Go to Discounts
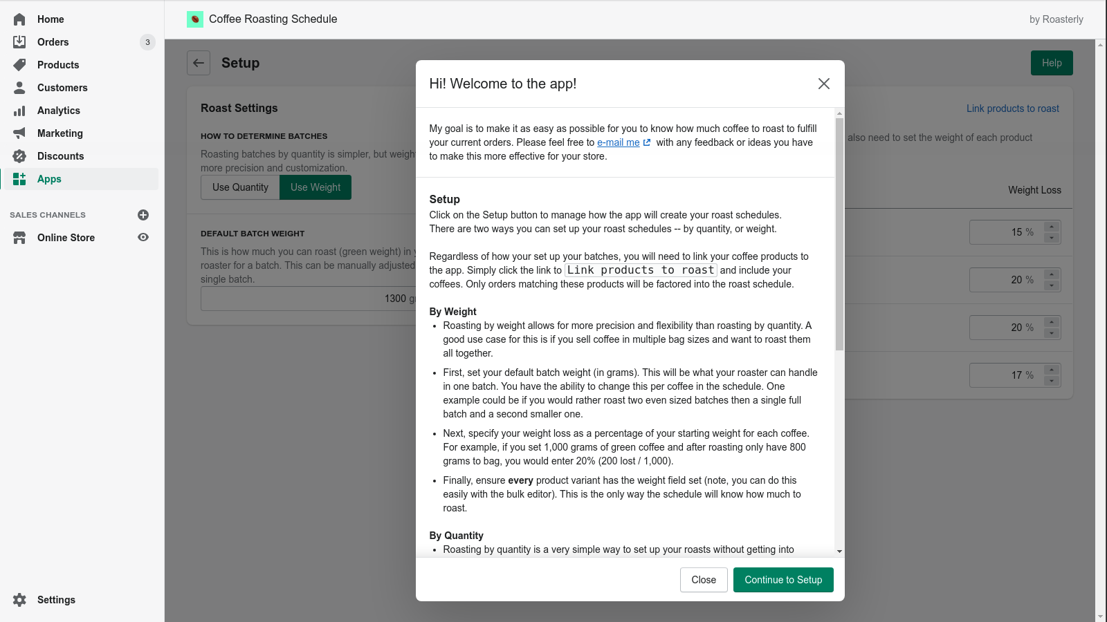The image size is (1107, 622). pos(61,155)
